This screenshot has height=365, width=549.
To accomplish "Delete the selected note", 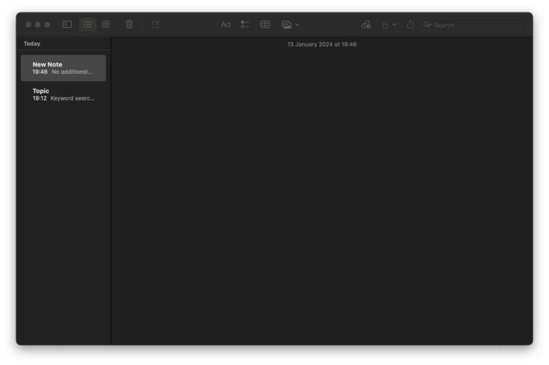I will pyautogui.click(x=129, y=24).
